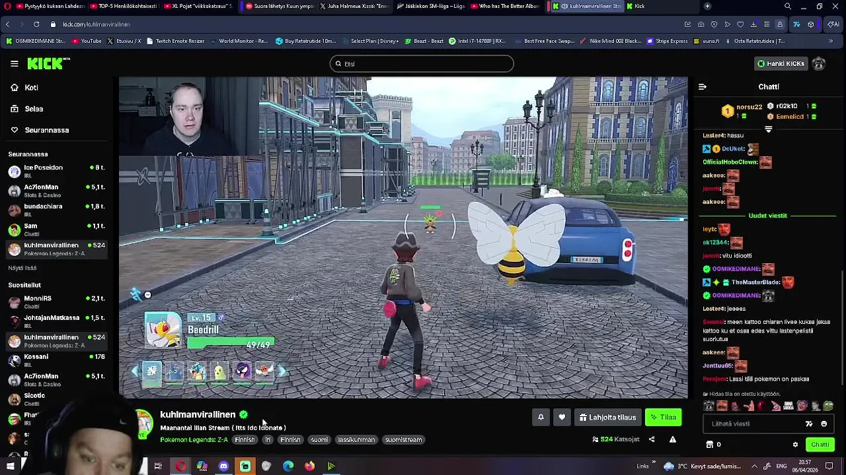Open Discord from the taskbar
The width and height of the screenshot is (846, 475).
(223, 466)
